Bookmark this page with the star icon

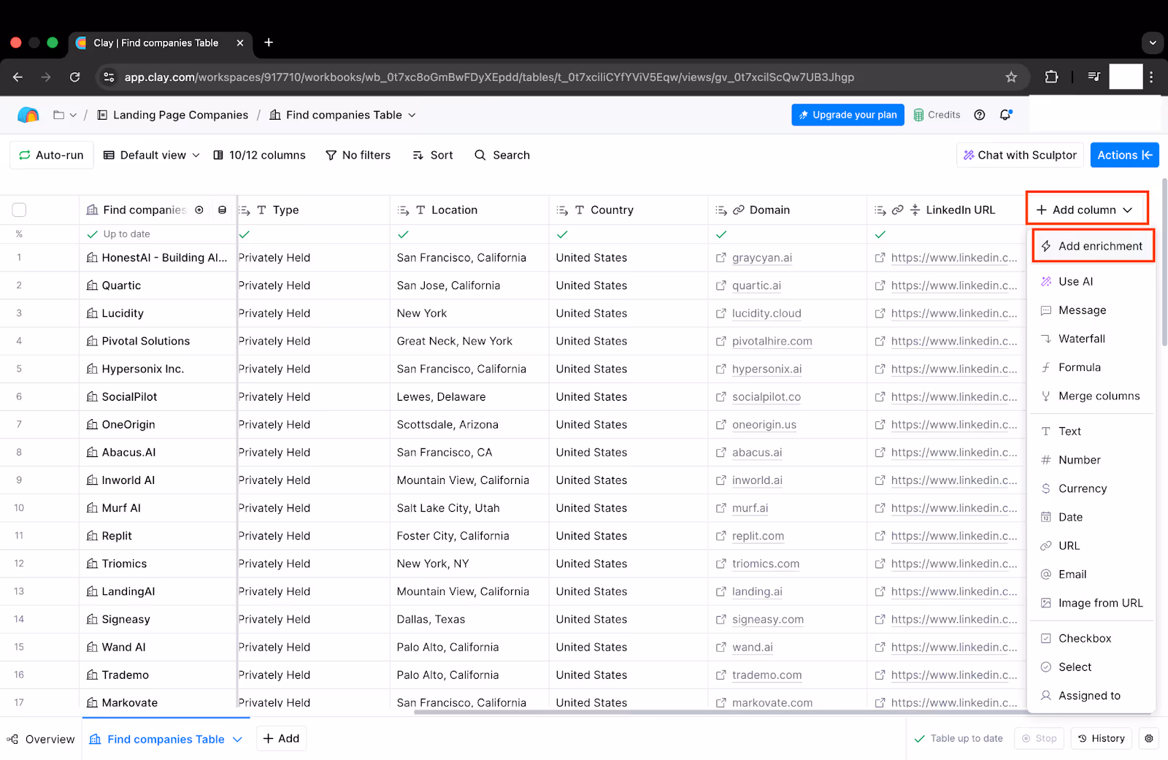1011,77
